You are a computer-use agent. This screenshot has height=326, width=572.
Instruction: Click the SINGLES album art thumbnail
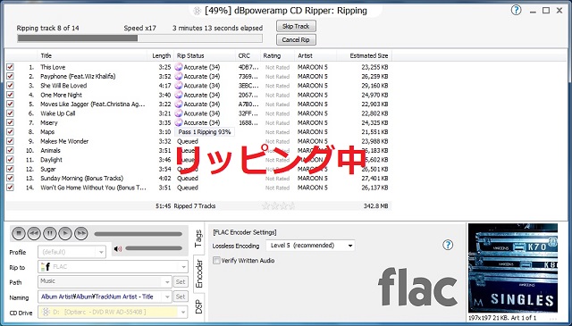[513, 268]
